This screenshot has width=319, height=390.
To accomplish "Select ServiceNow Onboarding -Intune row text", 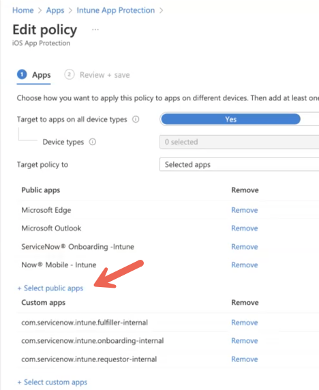I will 78,247.
